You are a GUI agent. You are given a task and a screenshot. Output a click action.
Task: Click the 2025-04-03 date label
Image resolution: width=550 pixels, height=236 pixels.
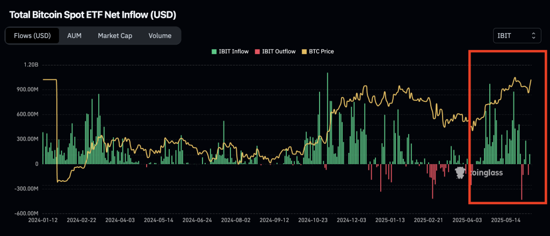[x=467, y=220]
